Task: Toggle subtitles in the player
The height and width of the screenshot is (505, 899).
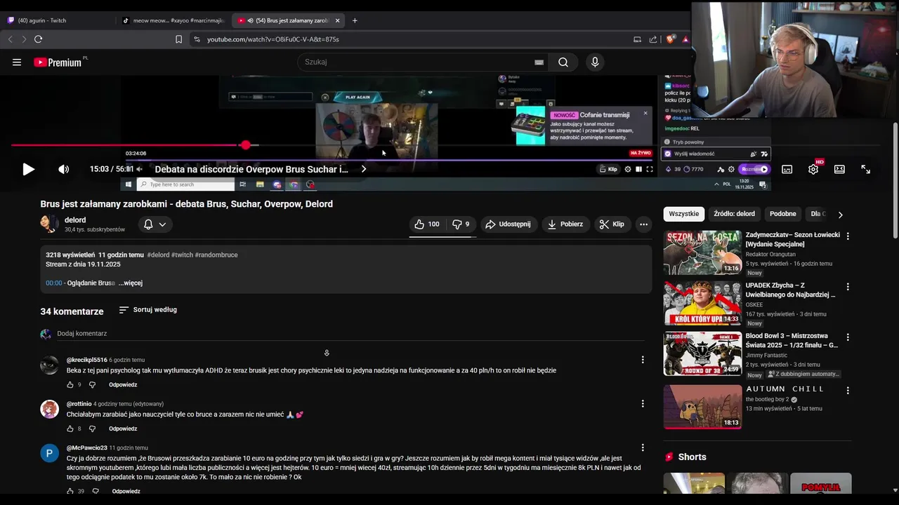Action: (787, 169)
